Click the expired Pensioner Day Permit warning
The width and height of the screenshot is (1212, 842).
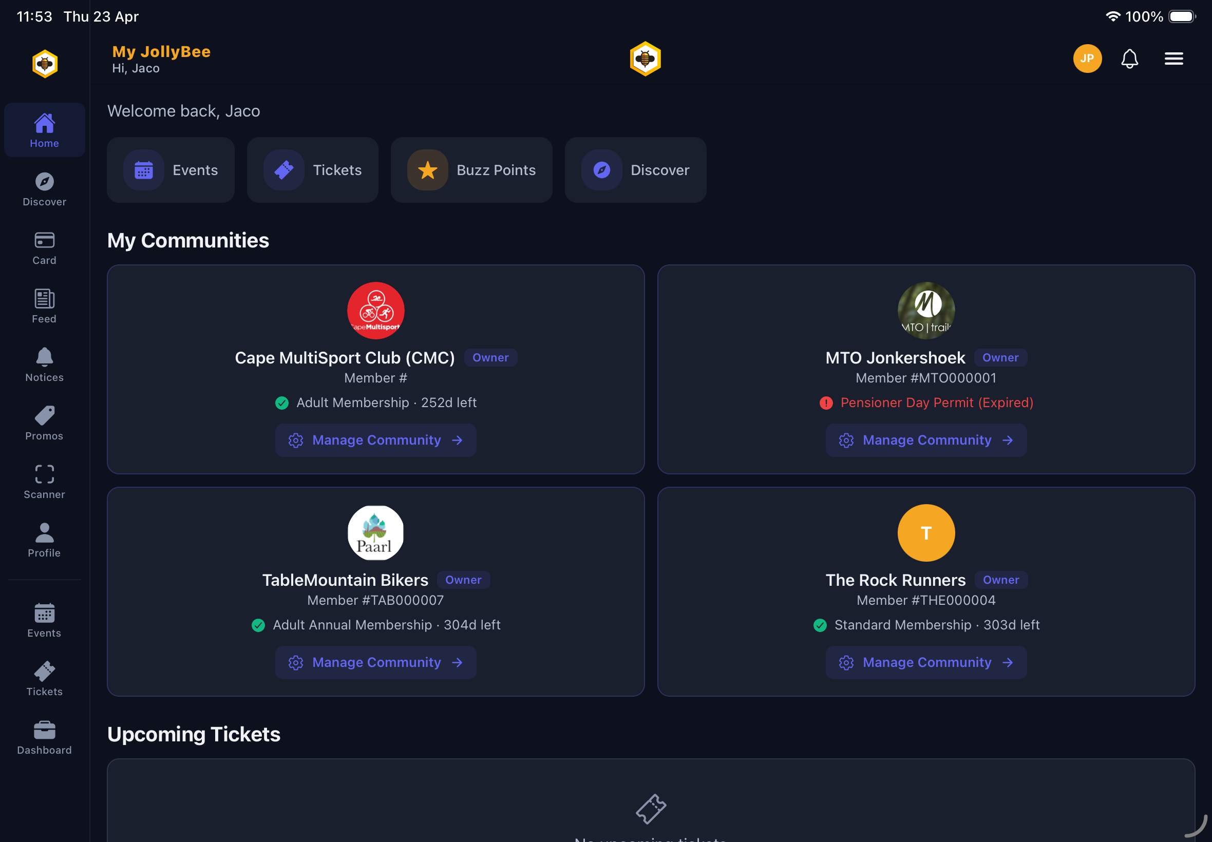(925, 403)
